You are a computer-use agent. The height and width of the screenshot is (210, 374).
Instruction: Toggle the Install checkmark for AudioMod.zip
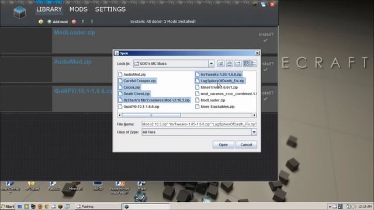point(265,69)
